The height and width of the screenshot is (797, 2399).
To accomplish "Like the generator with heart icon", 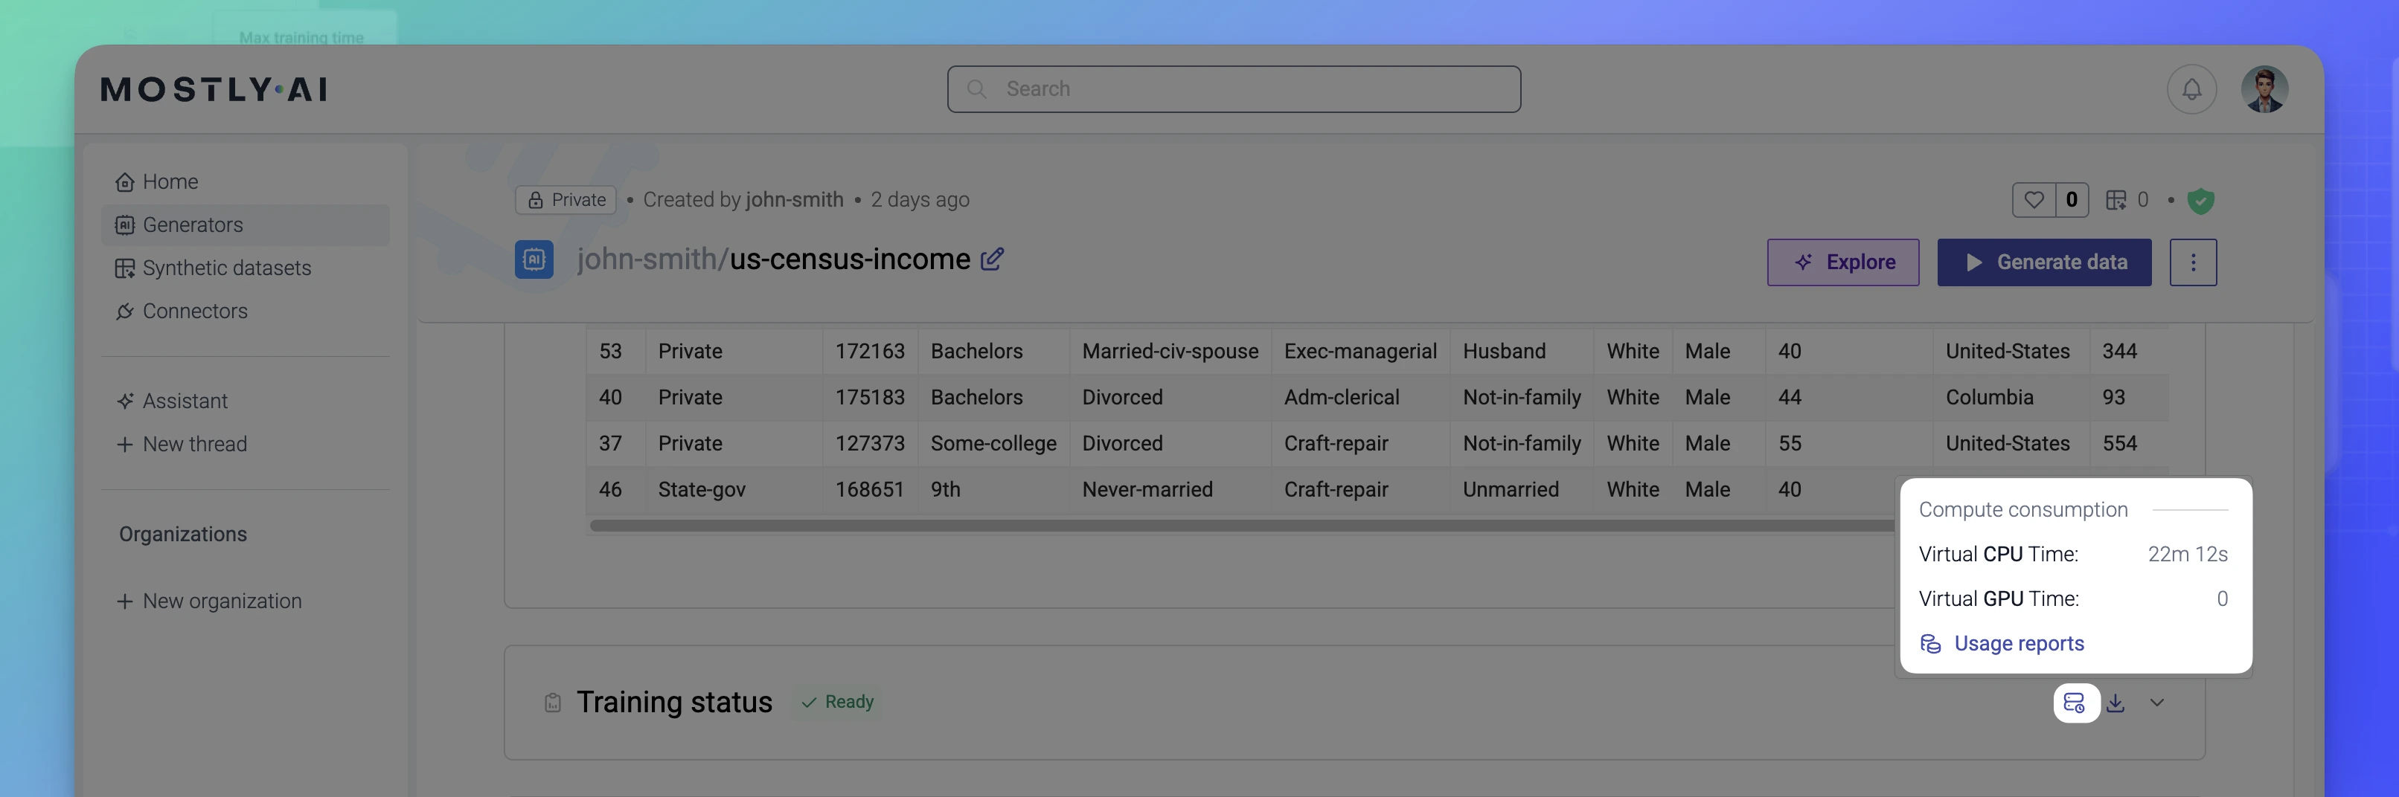I will coord(2034,200).
